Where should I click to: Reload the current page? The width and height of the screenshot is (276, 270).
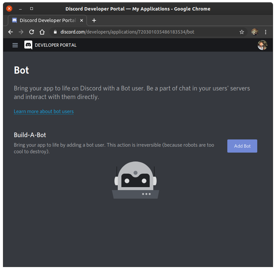[x=32, y=32]
